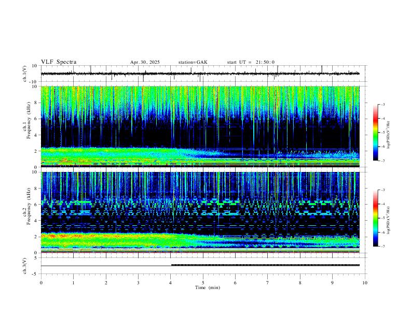Click the 'ch.3(V)' axis label

pos(25,266)
